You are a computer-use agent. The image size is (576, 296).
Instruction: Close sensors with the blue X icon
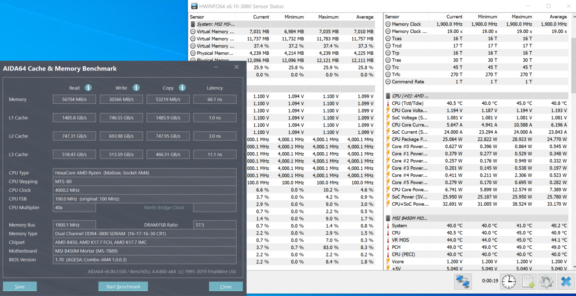566,282
